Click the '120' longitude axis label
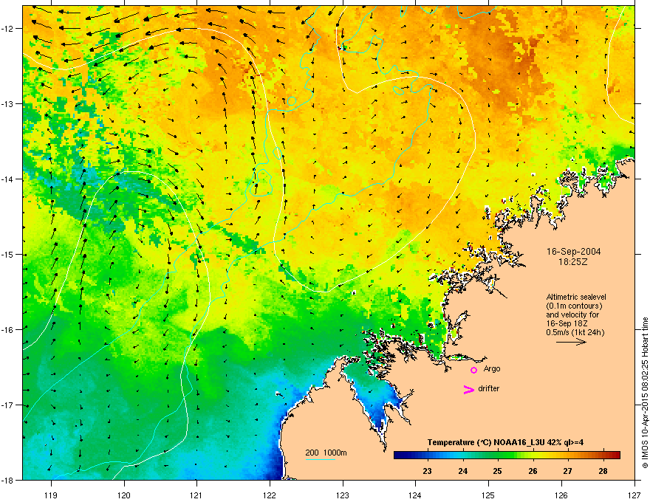Viewport: 650px width, 502px height. 124,495
